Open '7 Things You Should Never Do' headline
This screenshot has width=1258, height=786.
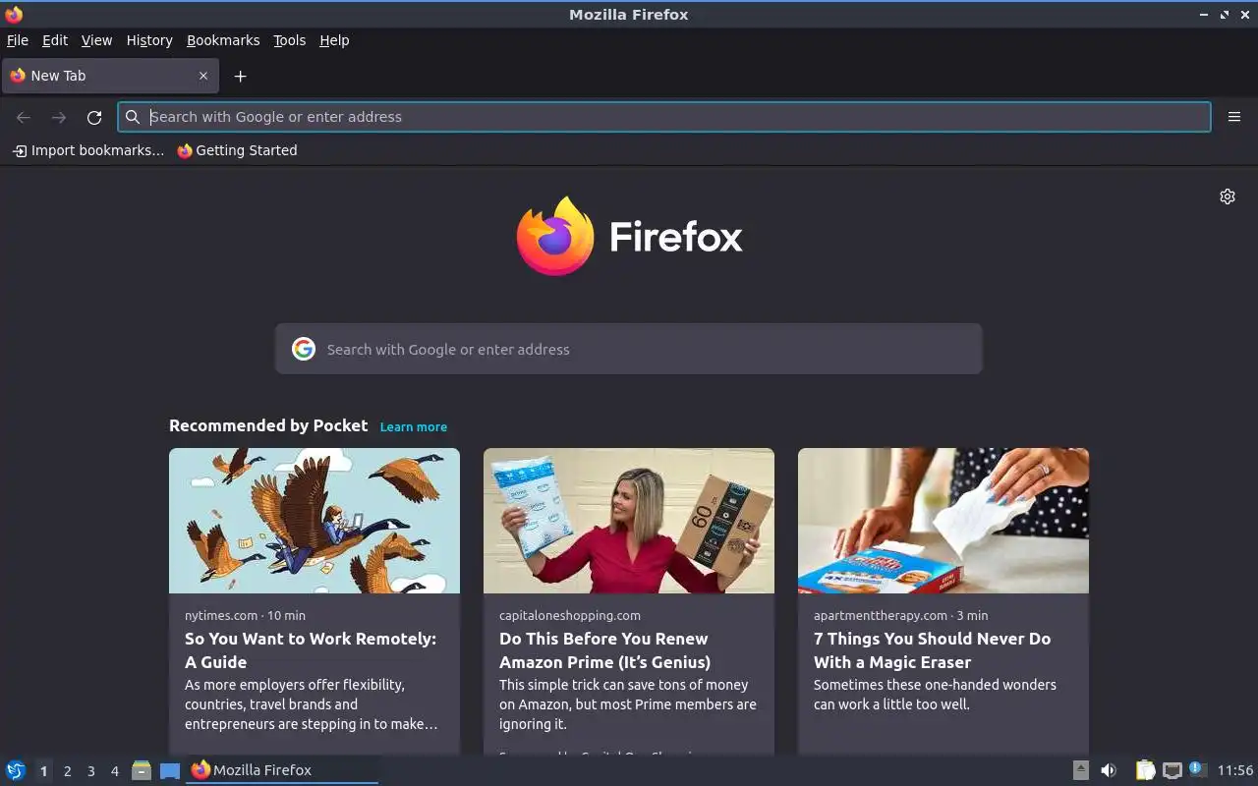[932, 650]
